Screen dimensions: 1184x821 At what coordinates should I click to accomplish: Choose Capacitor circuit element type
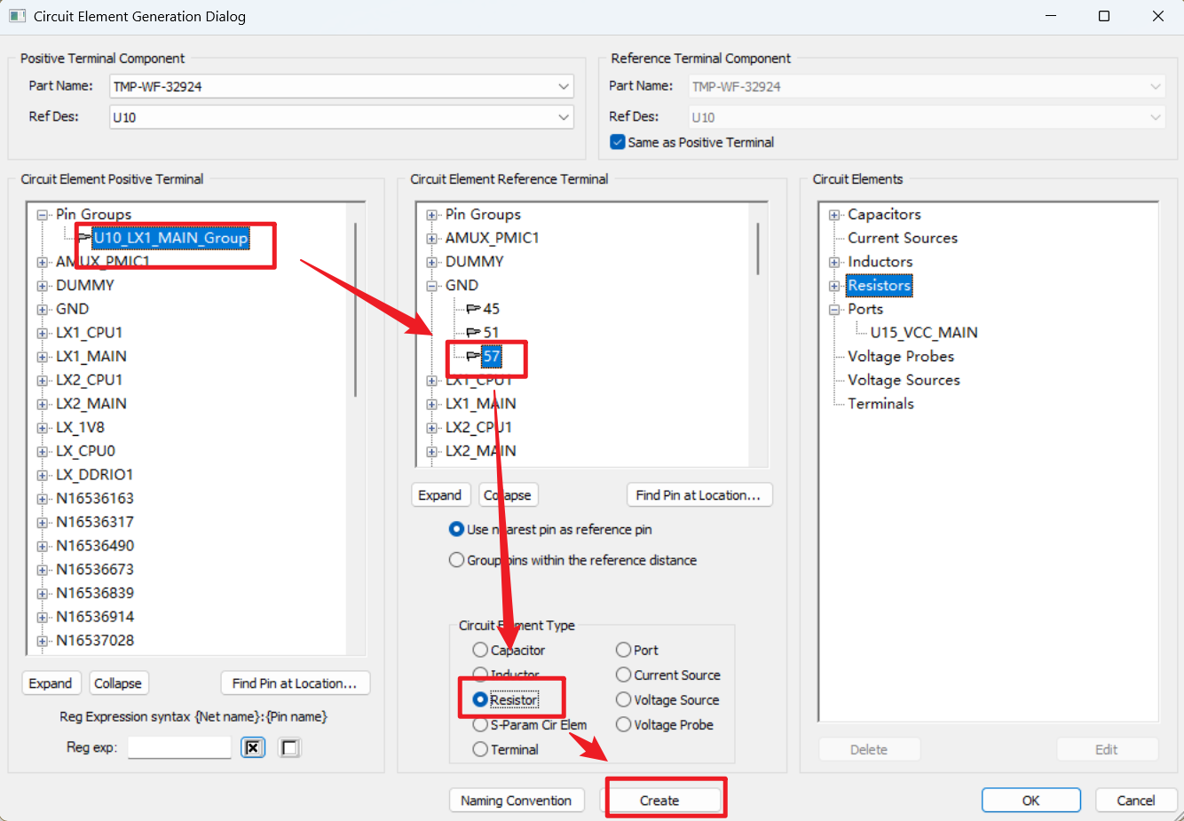pyautogui.click(x=480, y=650)
